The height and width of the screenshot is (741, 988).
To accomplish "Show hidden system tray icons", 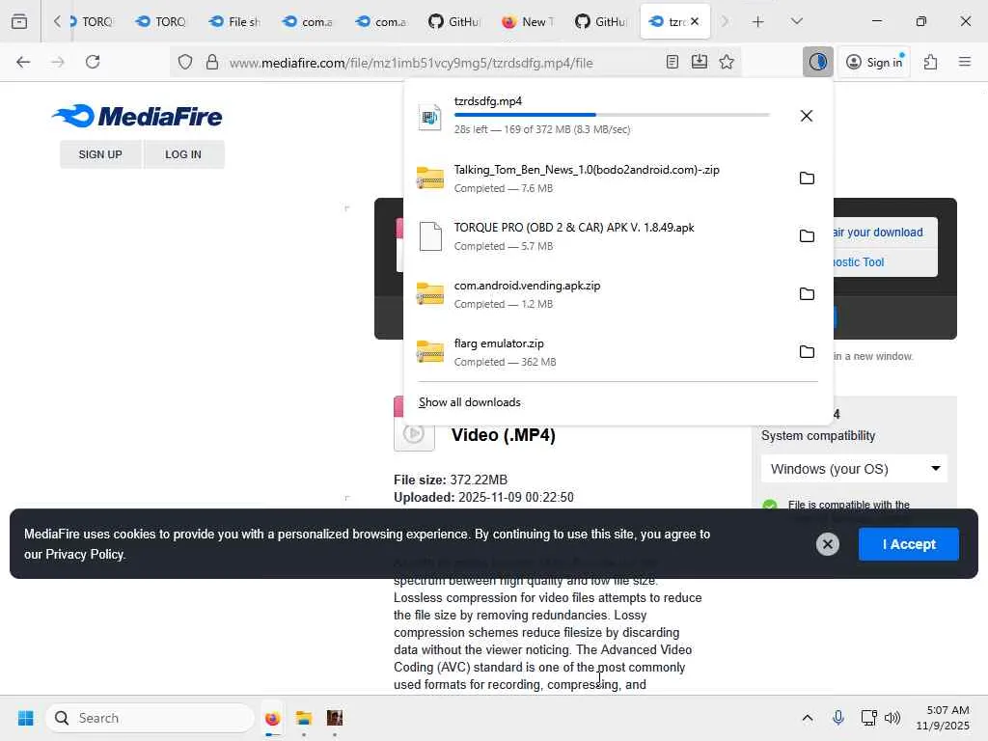I will click(808, 718).
